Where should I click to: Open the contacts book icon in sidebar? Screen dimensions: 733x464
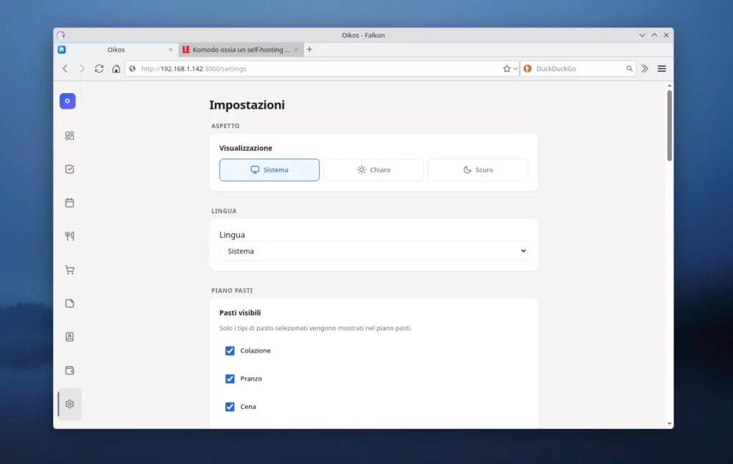[x=69, y=337]
